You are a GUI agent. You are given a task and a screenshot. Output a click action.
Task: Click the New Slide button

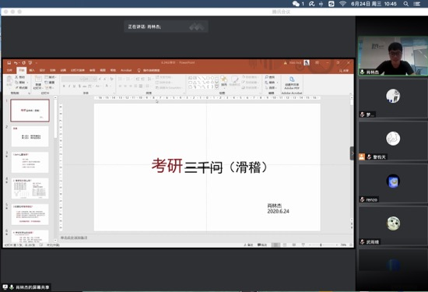[x=38, y=83]
